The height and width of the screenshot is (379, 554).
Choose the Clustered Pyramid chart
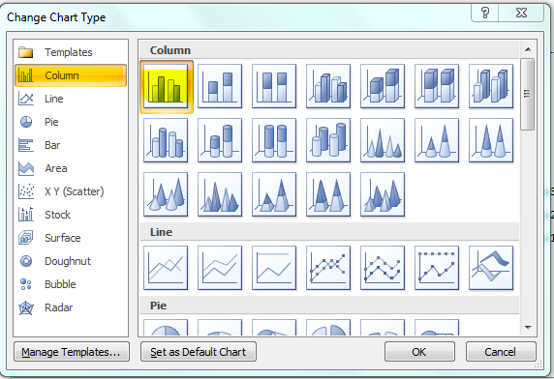point(220,194)
